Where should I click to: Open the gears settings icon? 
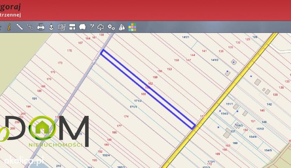111,27
